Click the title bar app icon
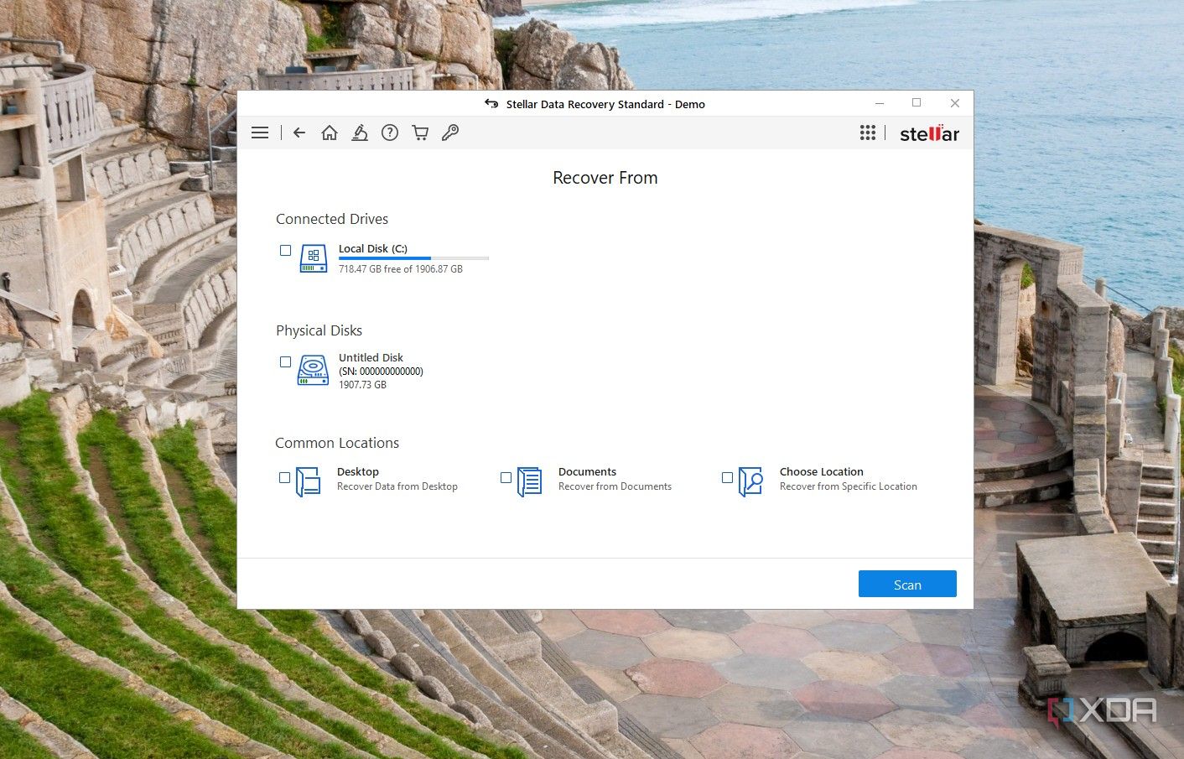Screen dimensions: 1184x759 [x=491, y=104]
